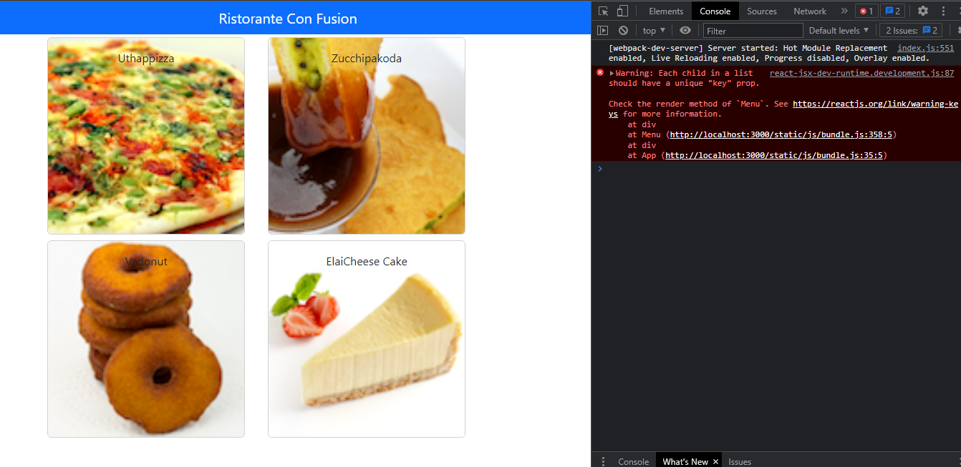Open the top context dropdown
Viewport: 961px width, 467px height.
[x=654, y=30]
